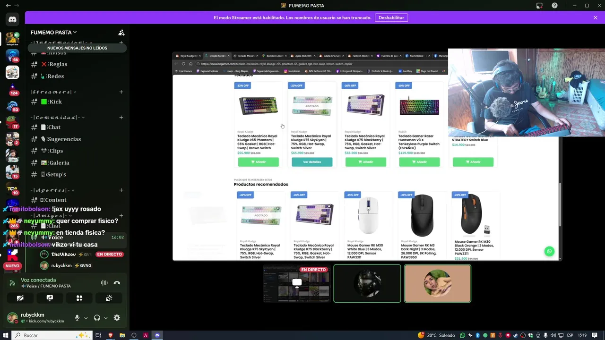
Task: Open server invite people icon
Action: (x=121, y=33)
